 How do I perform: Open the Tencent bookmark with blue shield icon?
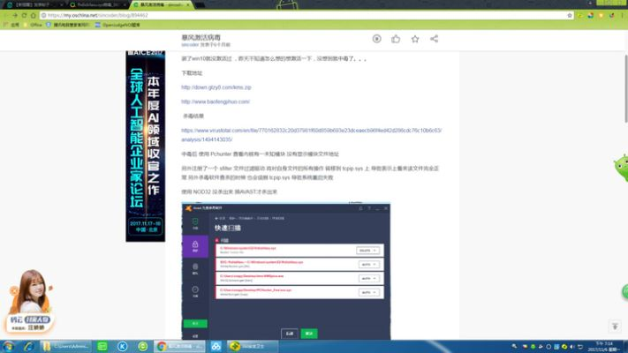[68, 25]
